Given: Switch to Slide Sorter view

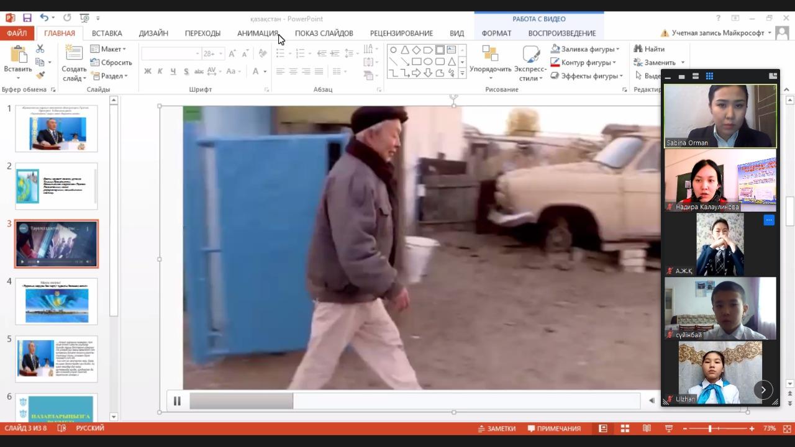Looking at the screenshot, I should tap(625, 428).
